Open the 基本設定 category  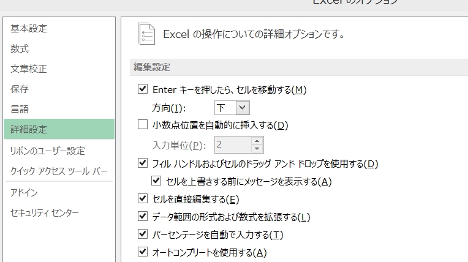pos(29,29)
